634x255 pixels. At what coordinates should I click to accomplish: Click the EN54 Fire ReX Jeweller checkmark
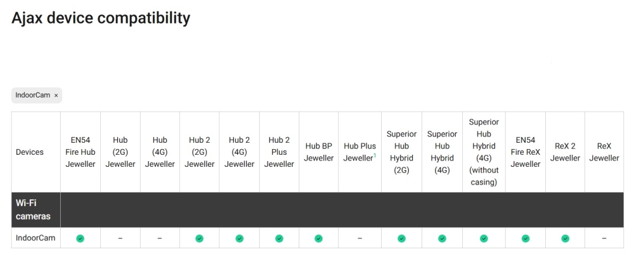point(526,239)
